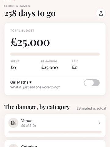
Task: Open the Catering category card
Action: 55,144
